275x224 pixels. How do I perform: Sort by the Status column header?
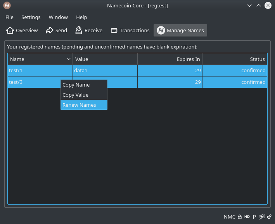click(x=235, y=59)
